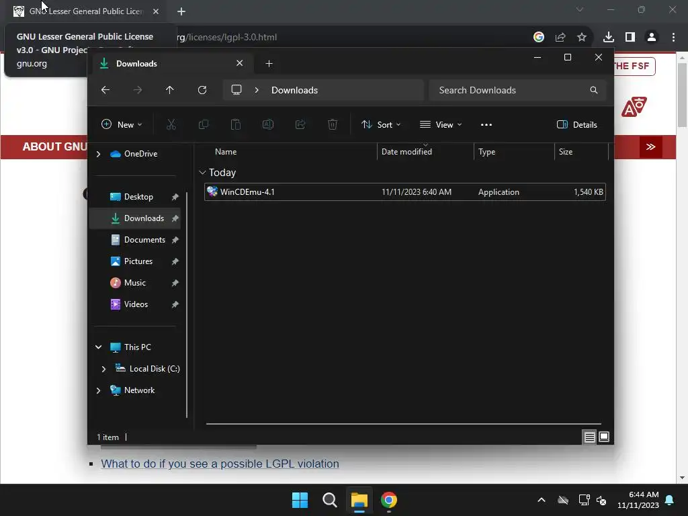The width and height of the screenshot is (688, 516).
Task: Open the View dropdown
Action: click(x=441, y=124)
